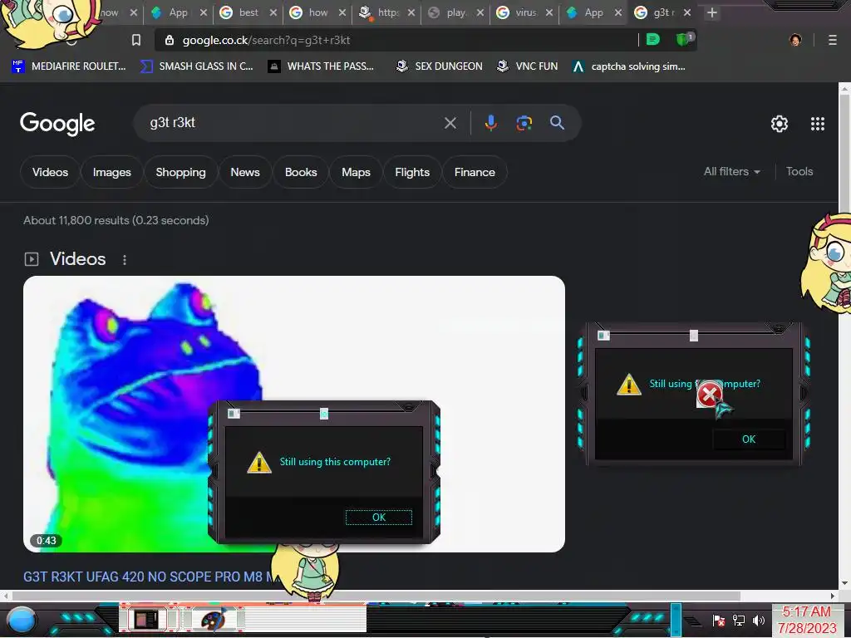Open more options beside Videos heading
This screenshot has height=638, width=851.
tap(125, 260)
